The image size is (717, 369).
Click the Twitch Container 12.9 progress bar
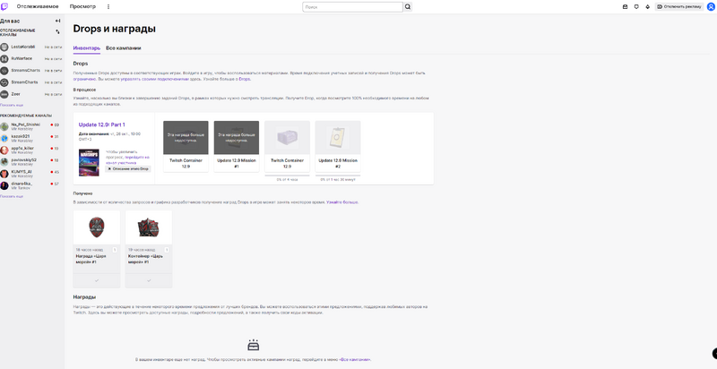pos(287,176)
